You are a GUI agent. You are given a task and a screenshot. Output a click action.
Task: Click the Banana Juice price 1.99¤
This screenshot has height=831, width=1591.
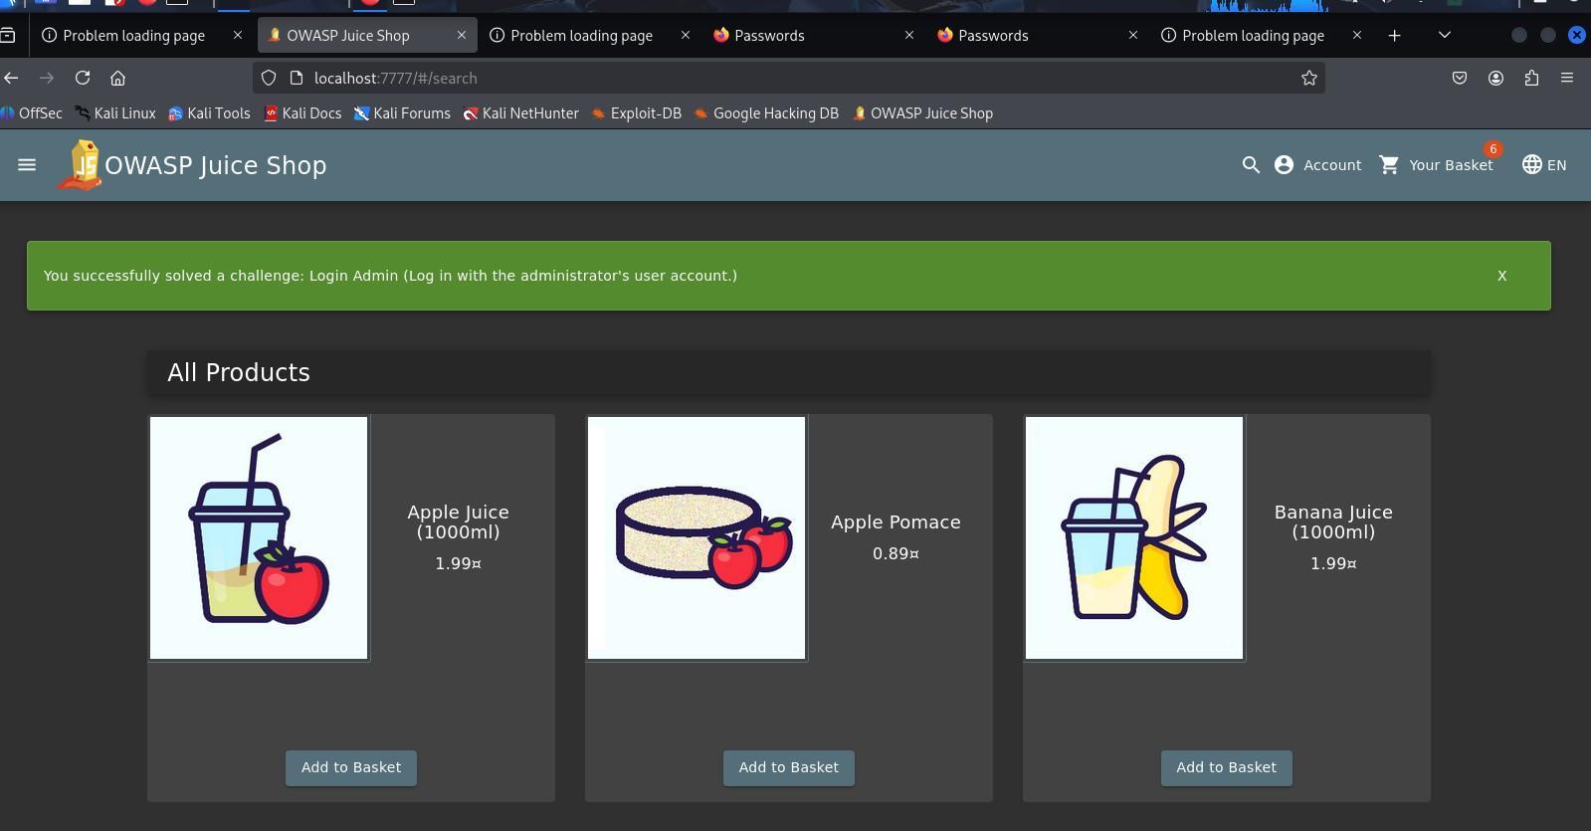(1333, 563)
